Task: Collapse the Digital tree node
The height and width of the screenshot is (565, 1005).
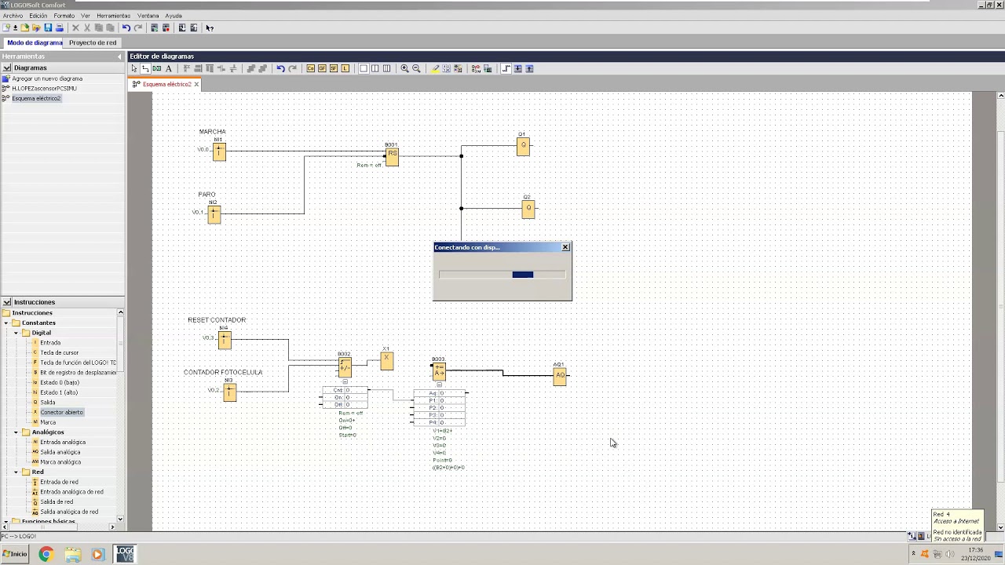Action: pos(16,333)
